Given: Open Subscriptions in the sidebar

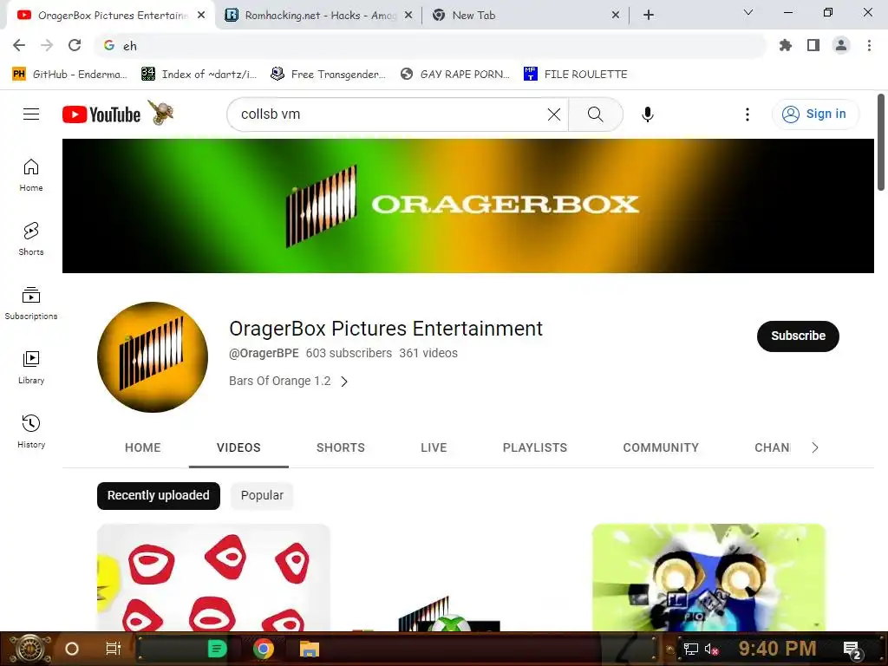Looking at the screenshot, I should [x=31, y=304].
